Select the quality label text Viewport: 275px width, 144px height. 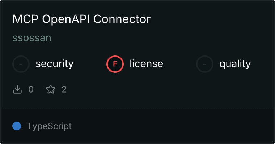235,64
